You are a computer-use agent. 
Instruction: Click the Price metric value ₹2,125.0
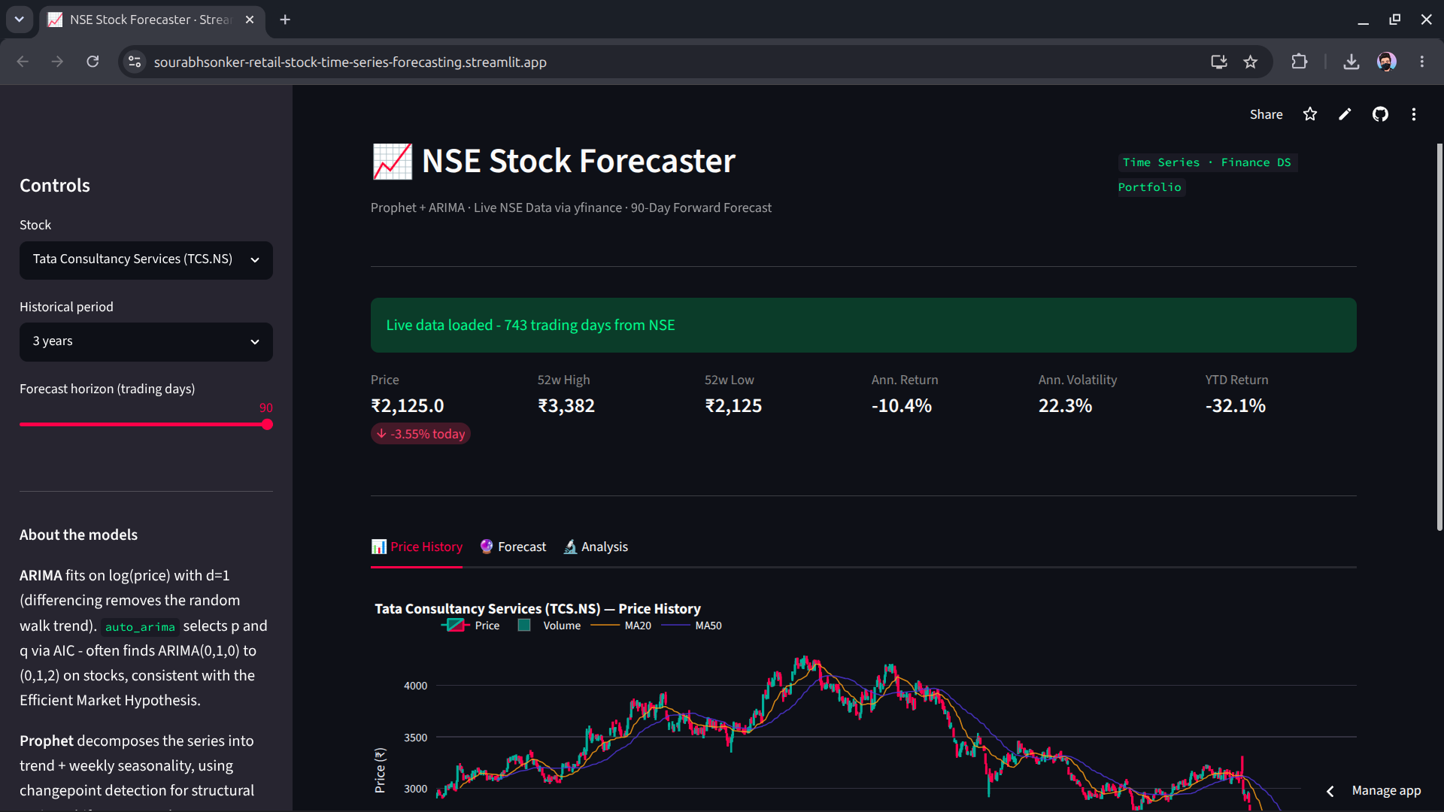(408, 406)
